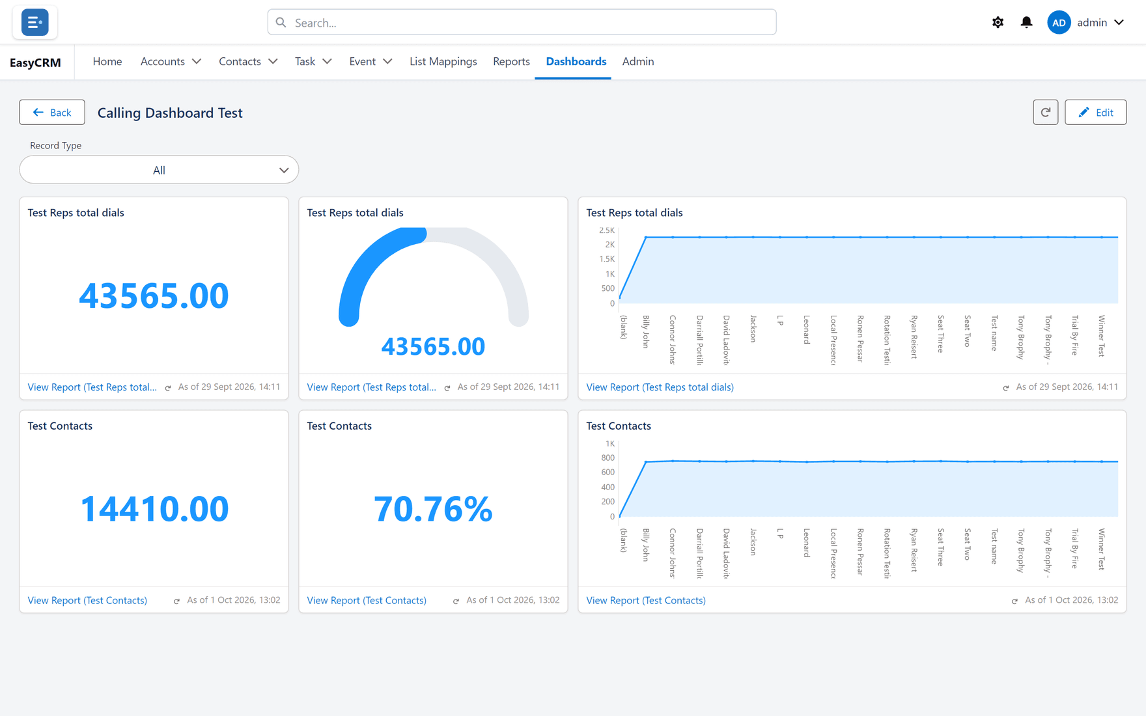The width and height of the screenshot is (1146, 716).
Task: Refresh the 70.76% Test Contacts widget
Action: [x=456, y=601]
